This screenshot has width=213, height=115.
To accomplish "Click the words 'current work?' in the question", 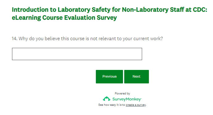I will pos(148,39).
